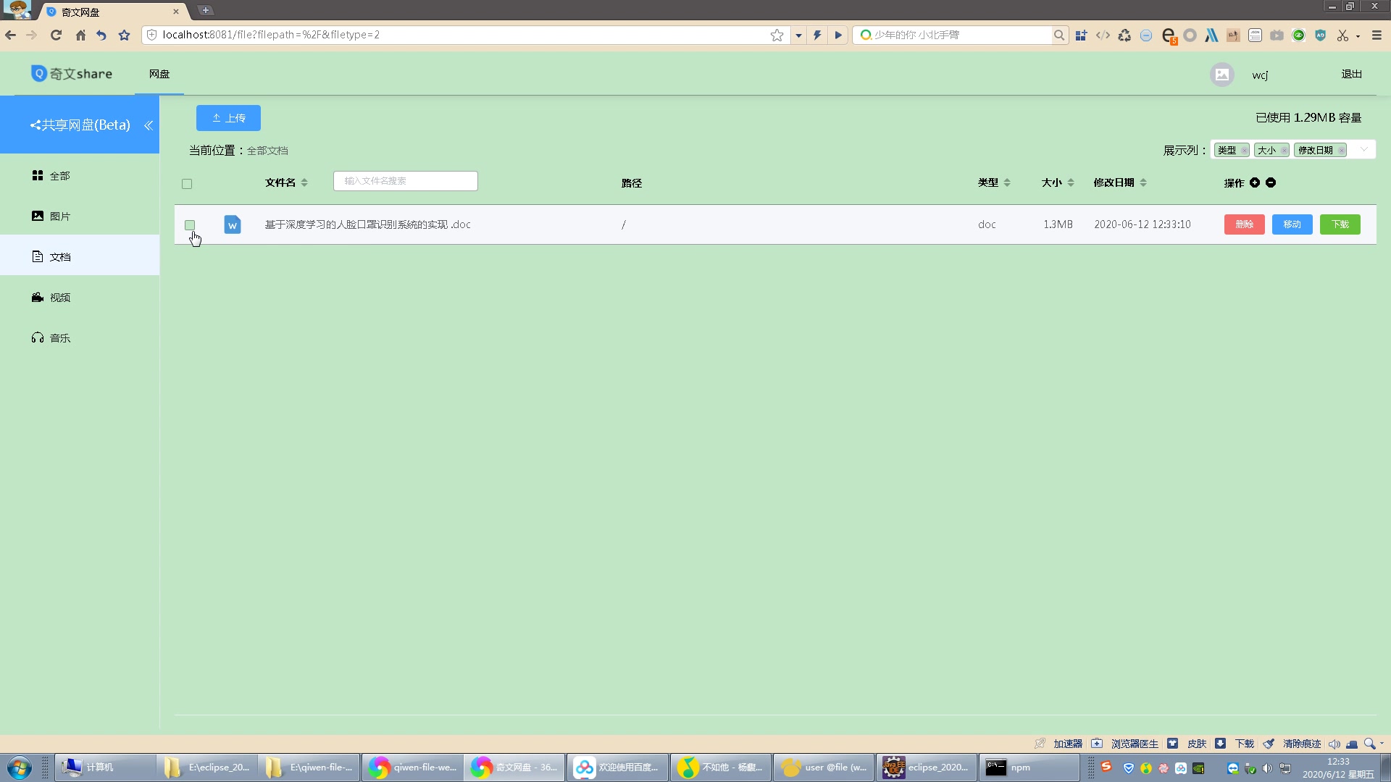This screenshot has width=1391, height=782.
Task: Sort by 修改日期 column arrows
Action: tap(1143, 182)
